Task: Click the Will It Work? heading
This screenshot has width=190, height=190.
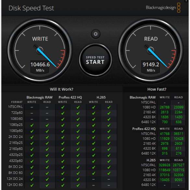Action: pos(62,89)
